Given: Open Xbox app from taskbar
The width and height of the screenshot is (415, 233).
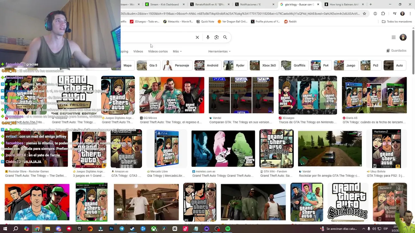Looking at the screenshot, I should click(154, 229).
